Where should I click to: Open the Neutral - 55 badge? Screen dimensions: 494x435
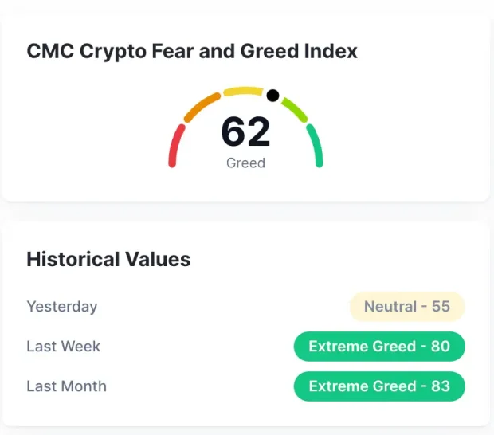click(407, 307)
